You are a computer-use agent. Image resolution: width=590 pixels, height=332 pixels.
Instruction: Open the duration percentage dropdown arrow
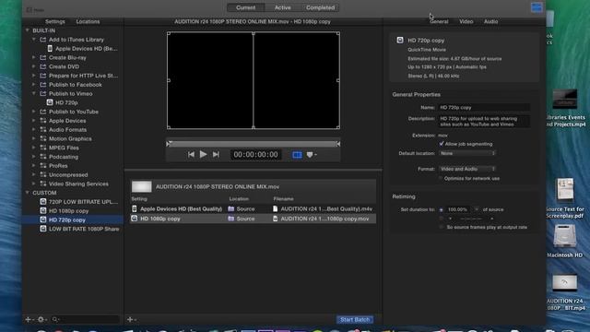coord(477,209)
